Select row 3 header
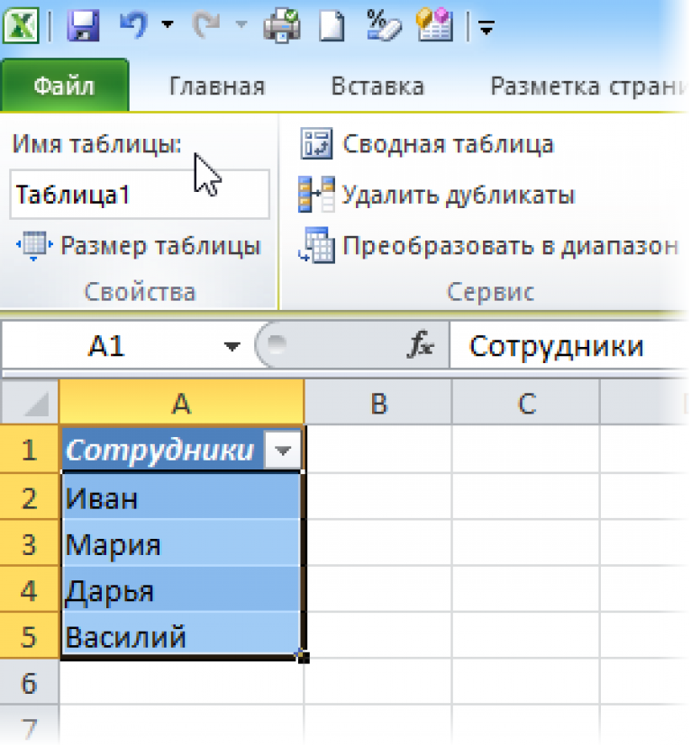This screenshot has height=747, width=691. click(x=29, y=543)
